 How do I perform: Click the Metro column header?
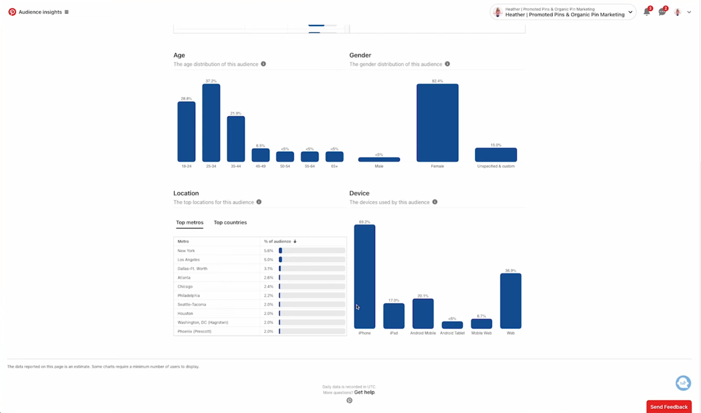(183, 241)
